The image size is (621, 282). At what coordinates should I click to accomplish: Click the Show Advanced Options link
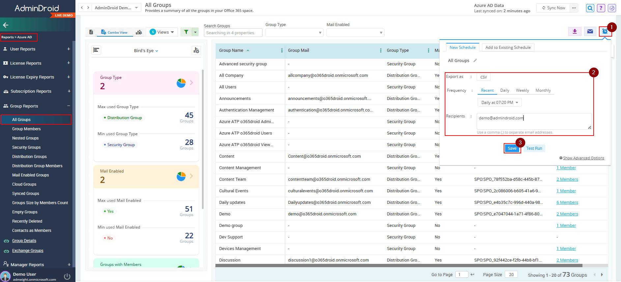[583, 158]
